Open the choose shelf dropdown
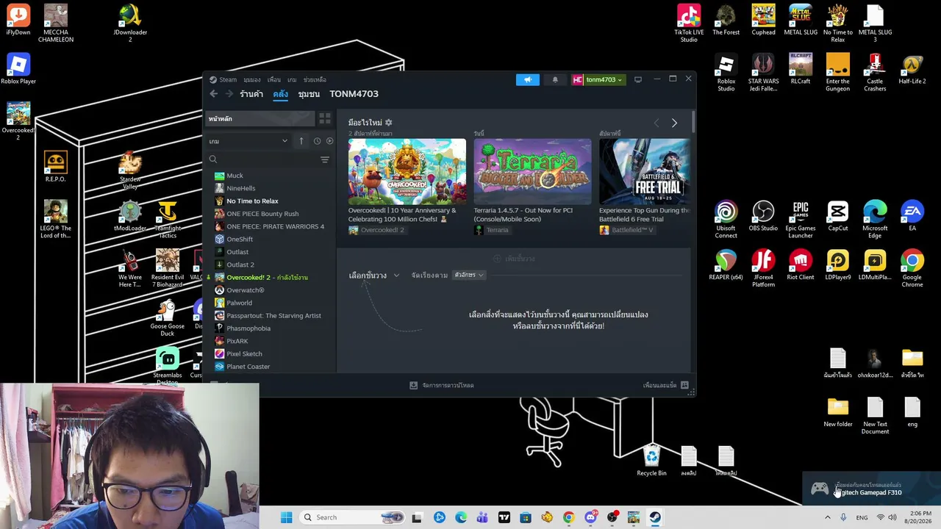The height and width of the screenshot is (529, 941). coord(374,276)
